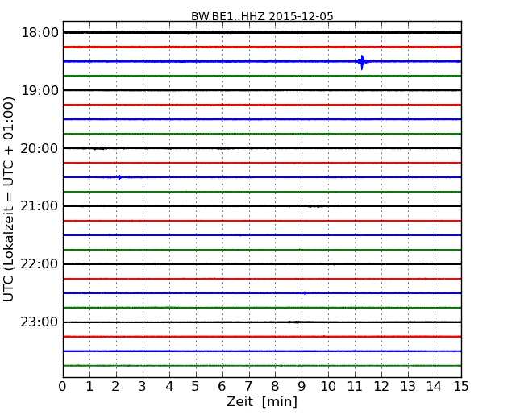Click the 2 minute tick label

[116, 387]
